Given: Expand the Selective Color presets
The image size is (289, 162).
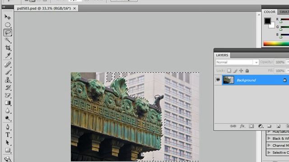Looking at the screenshot, I should click(x=269, y=153).
